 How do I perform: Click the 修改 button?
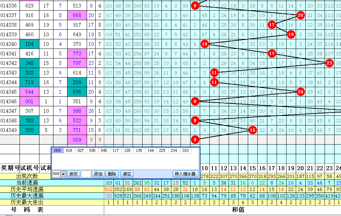click(x=73, y=174)
